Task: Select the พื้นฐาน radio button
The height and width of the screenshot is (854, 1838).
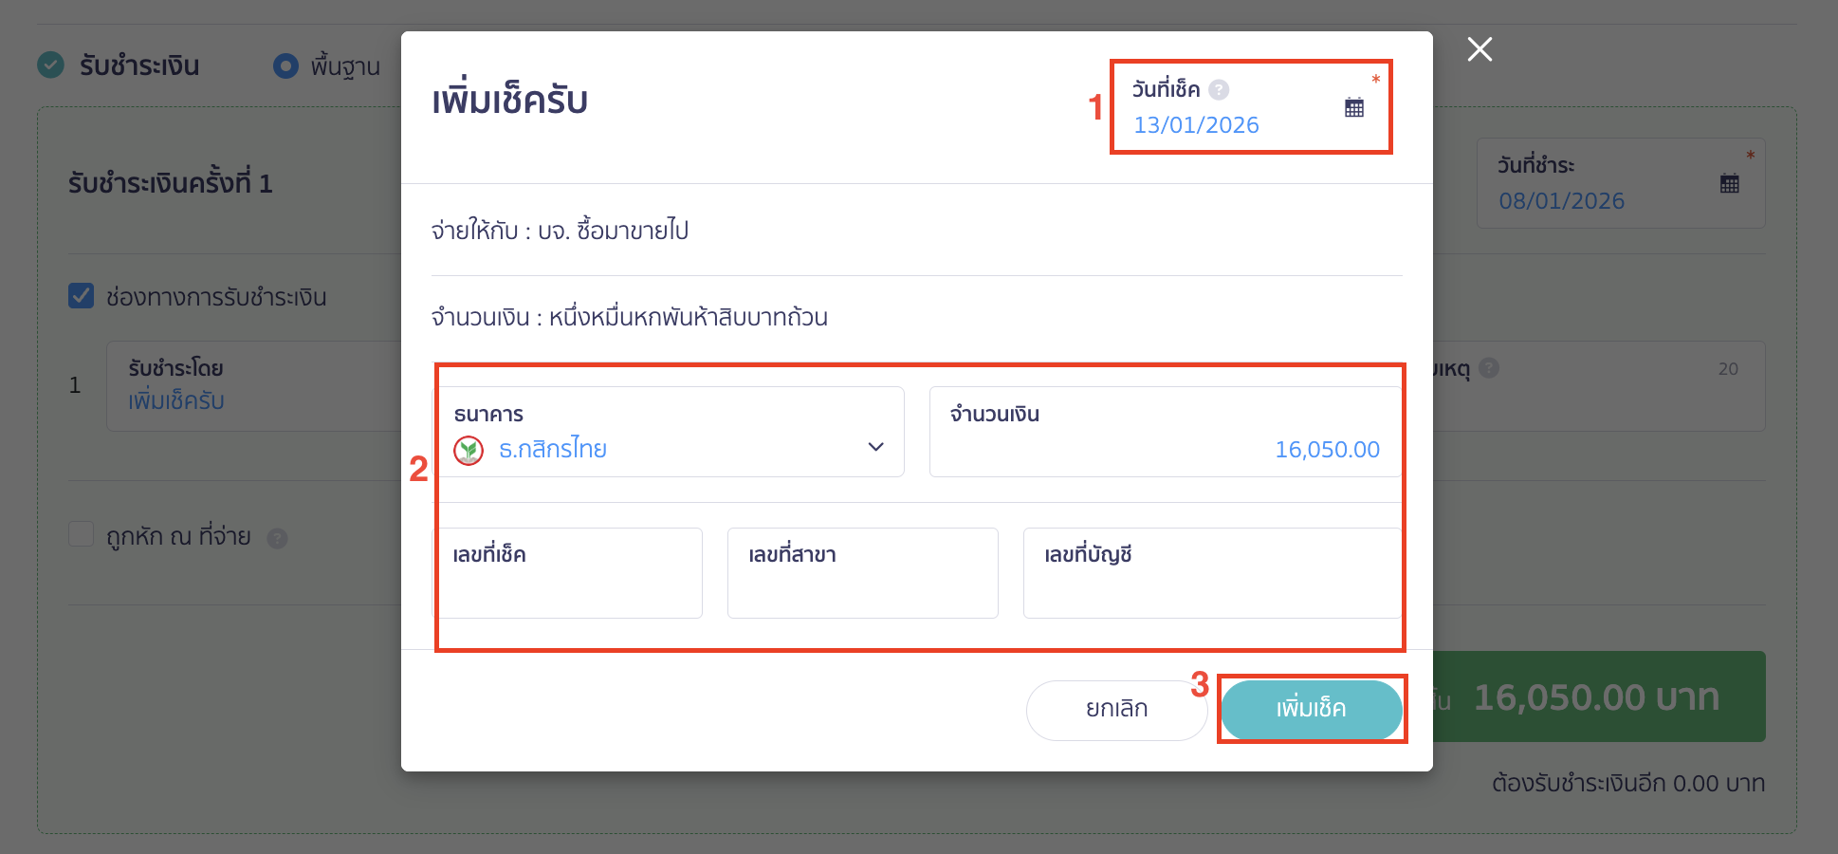Action: pos(285,65)
